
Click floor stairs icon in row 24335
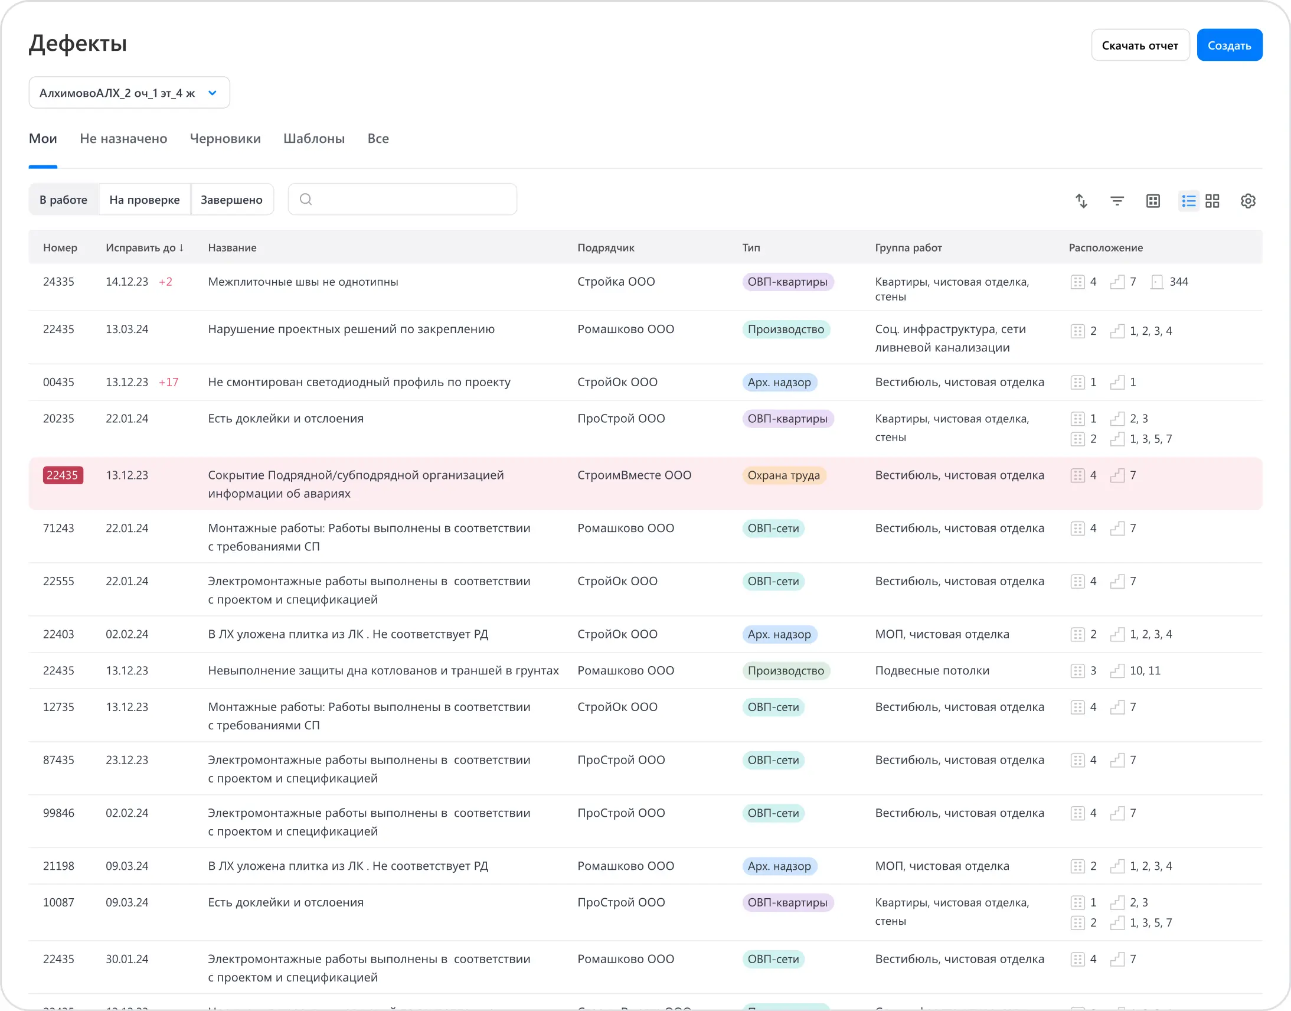point(1117,282)
